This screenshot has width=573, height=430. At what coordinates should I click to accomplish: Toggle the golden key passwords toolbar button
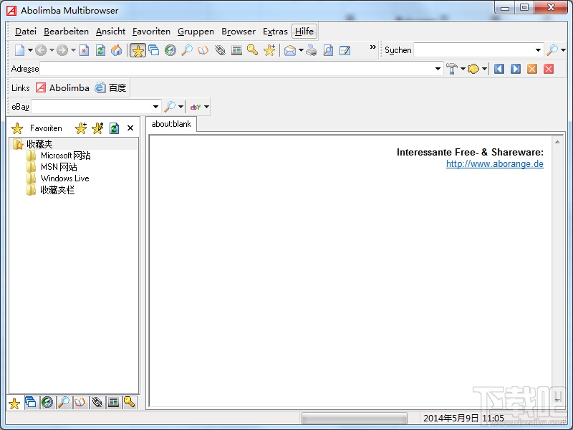click(253, 50)
